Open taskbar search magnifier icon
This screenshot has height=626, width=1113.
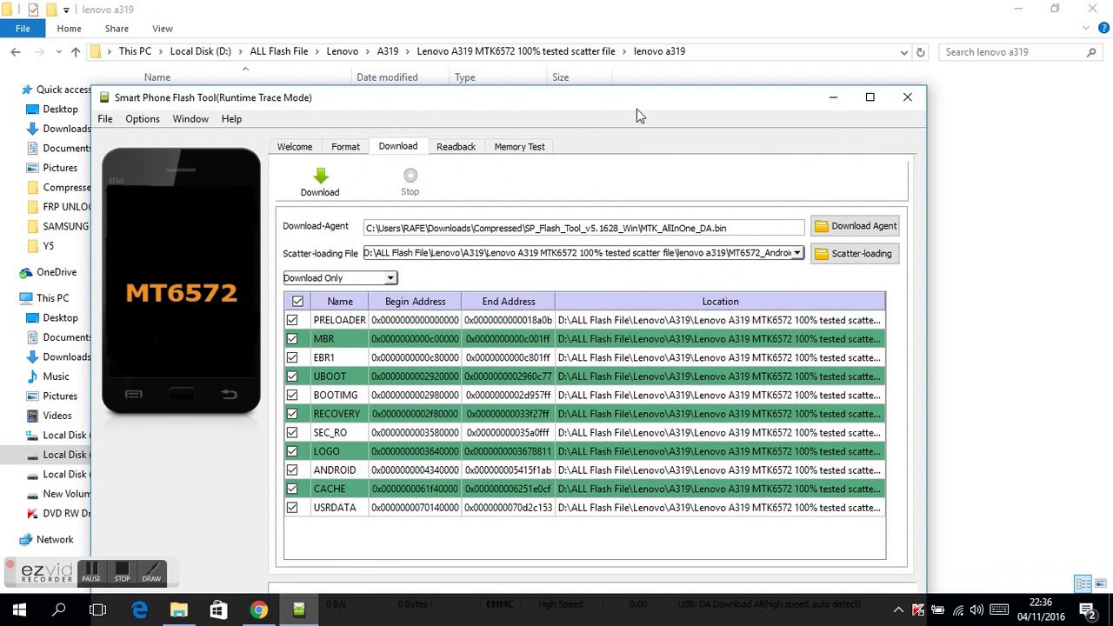click(x=59, y=610)
